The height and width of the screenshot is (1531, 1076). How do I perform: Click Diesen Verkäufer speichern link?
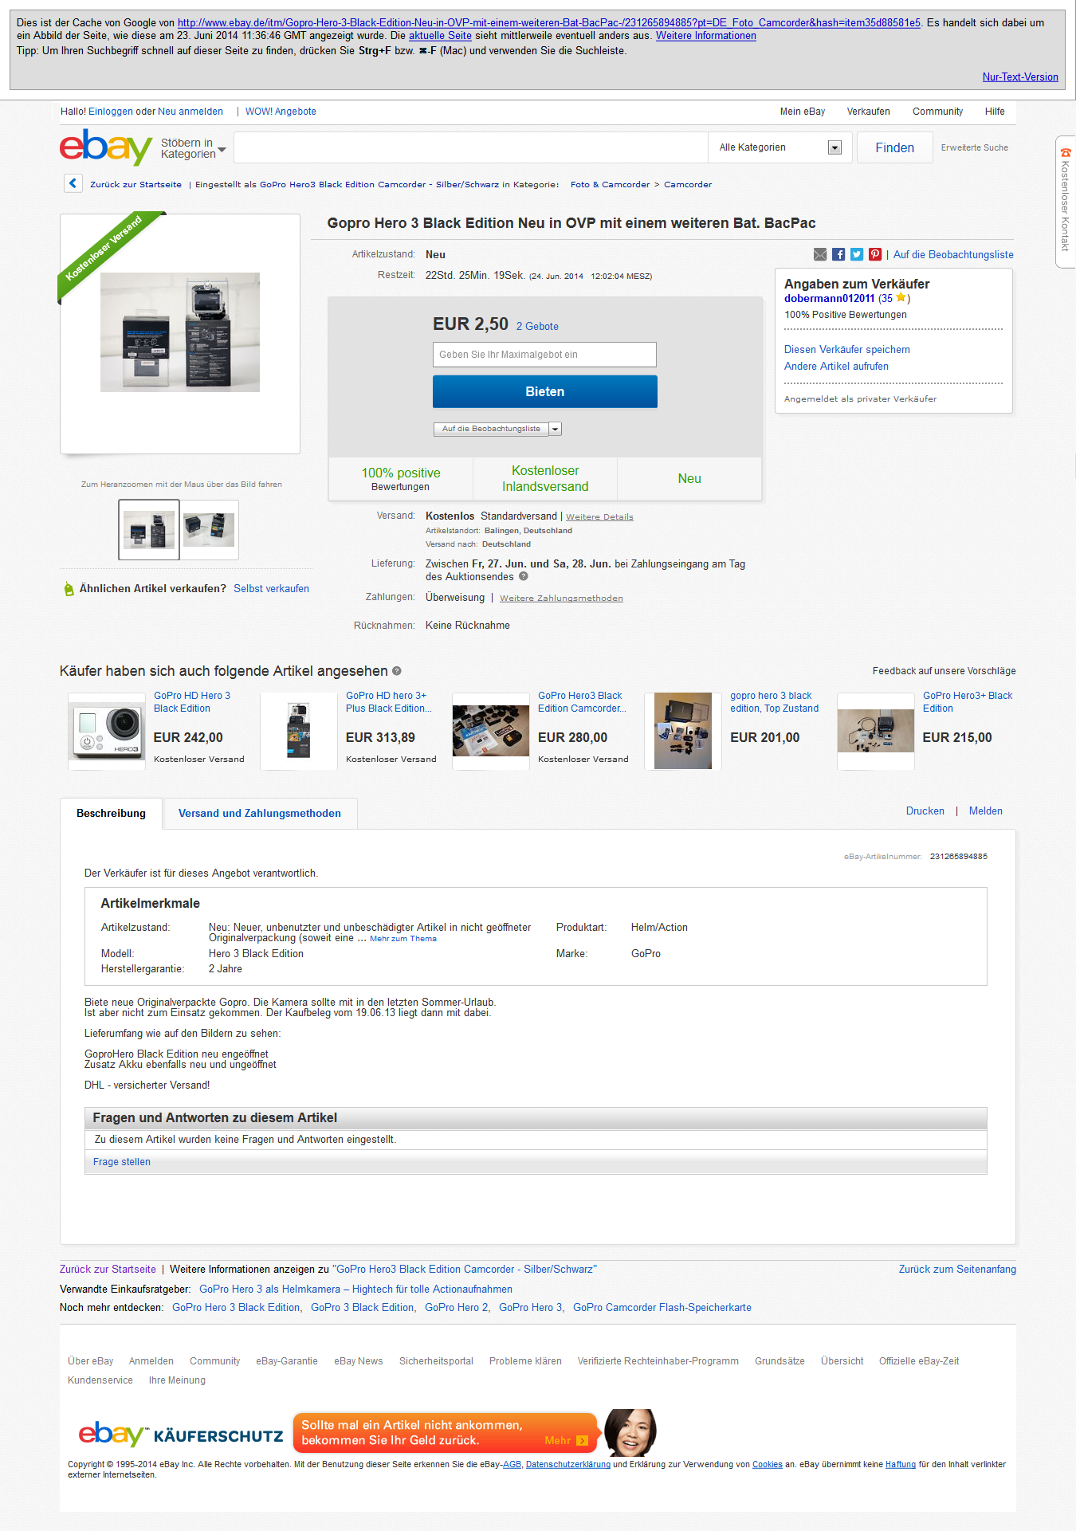(846, 350)
